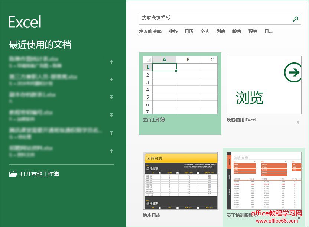Pin the 欢迎使用 Excel template
Viewport: 309px width, 227px height.
tap(298, 123)
